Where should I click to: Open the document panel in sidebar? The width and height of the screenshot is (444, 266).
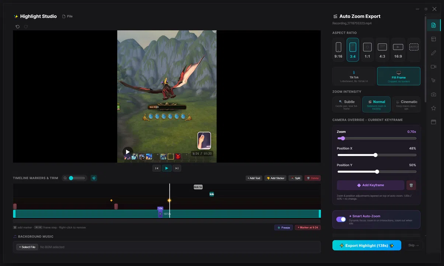(x=433, y=25)
